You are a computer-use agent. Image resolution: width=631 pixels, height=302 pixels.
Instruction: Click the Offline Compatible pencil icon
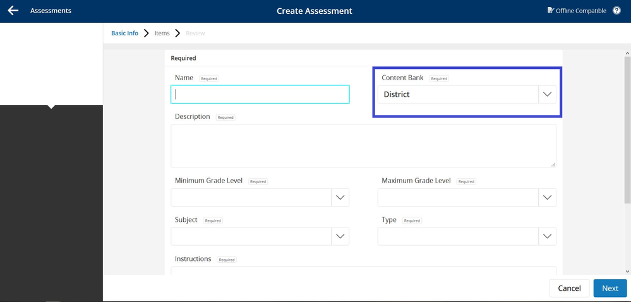coord(551,10)
